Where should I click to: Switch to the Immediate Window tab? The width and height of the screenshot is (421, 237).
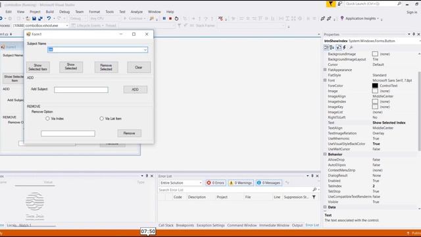[274, 225]
